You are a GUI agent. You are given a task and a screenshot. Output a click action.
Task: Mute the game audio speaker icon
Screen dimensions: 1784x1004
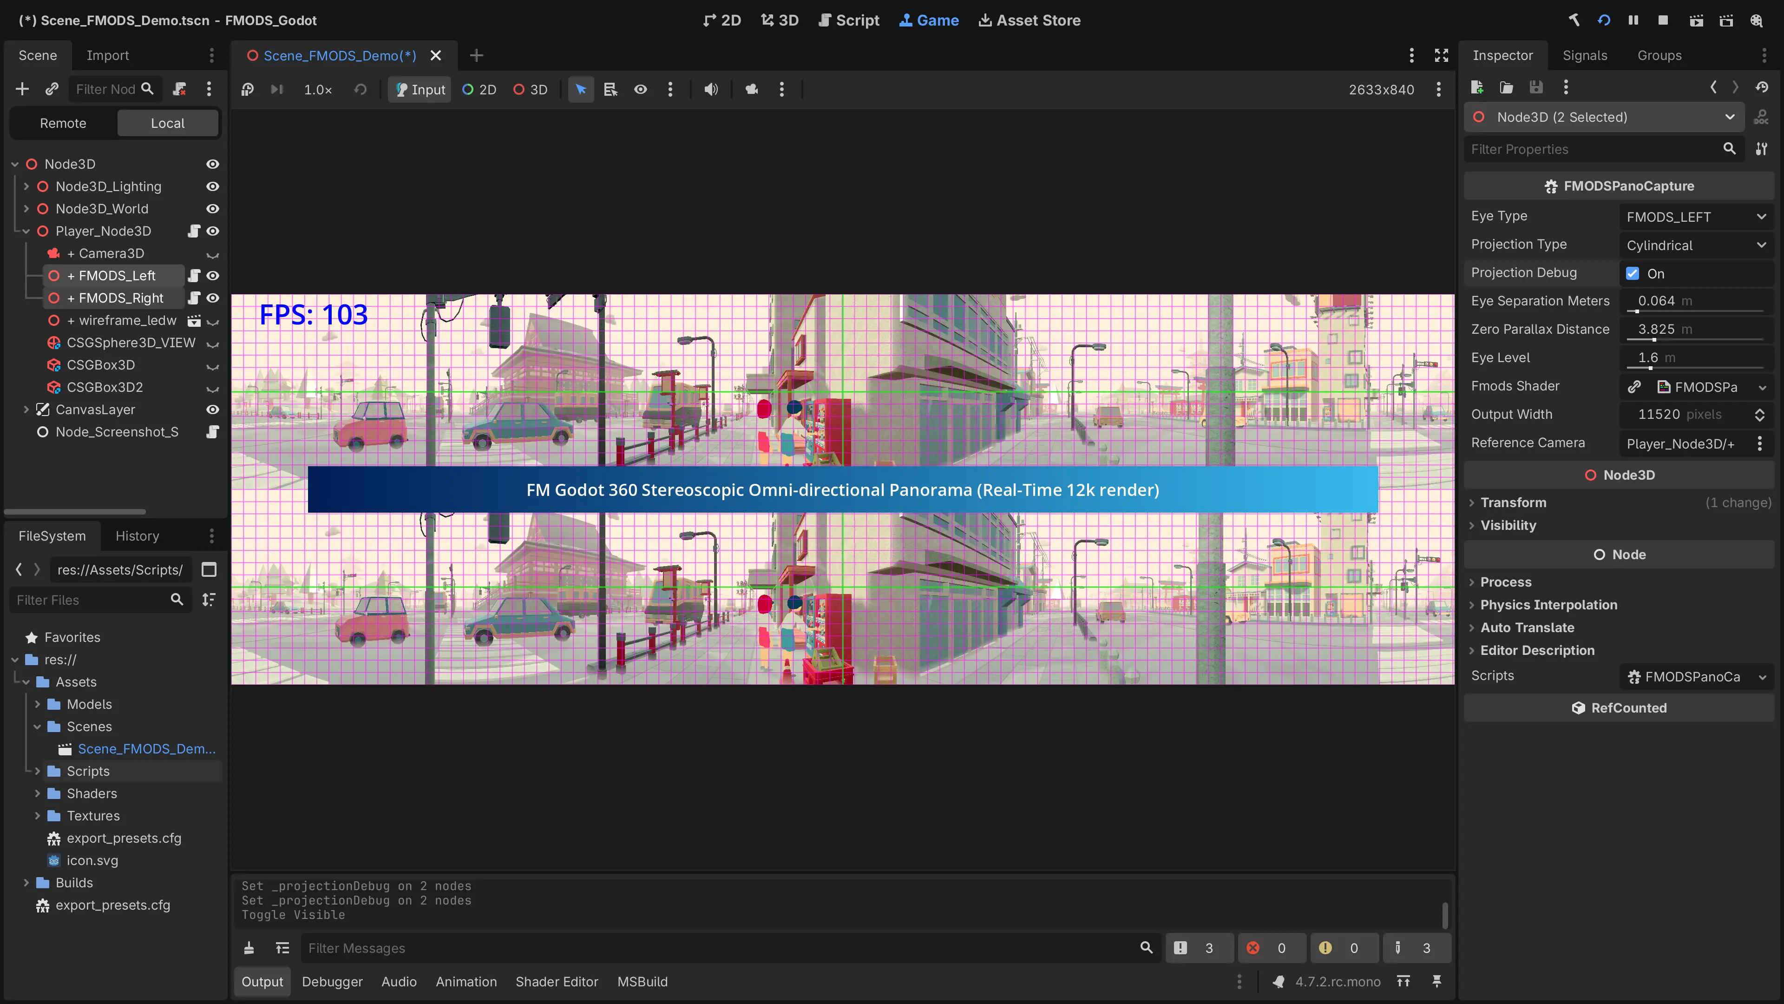pos(711,89)
